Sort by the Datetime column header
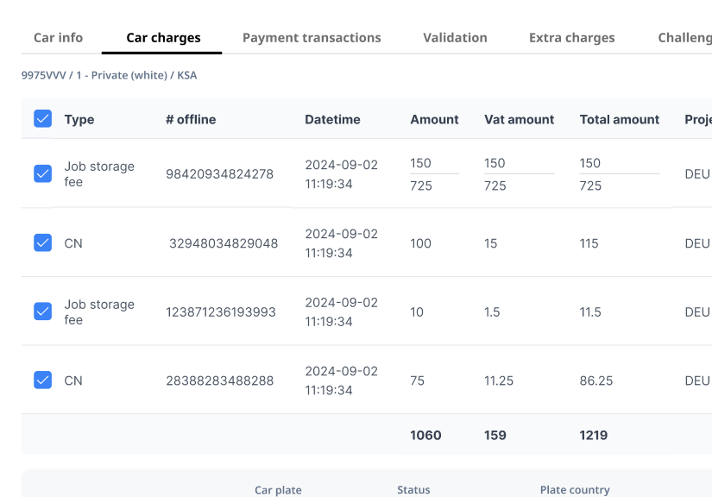712x497 pixels. [332, 120]
